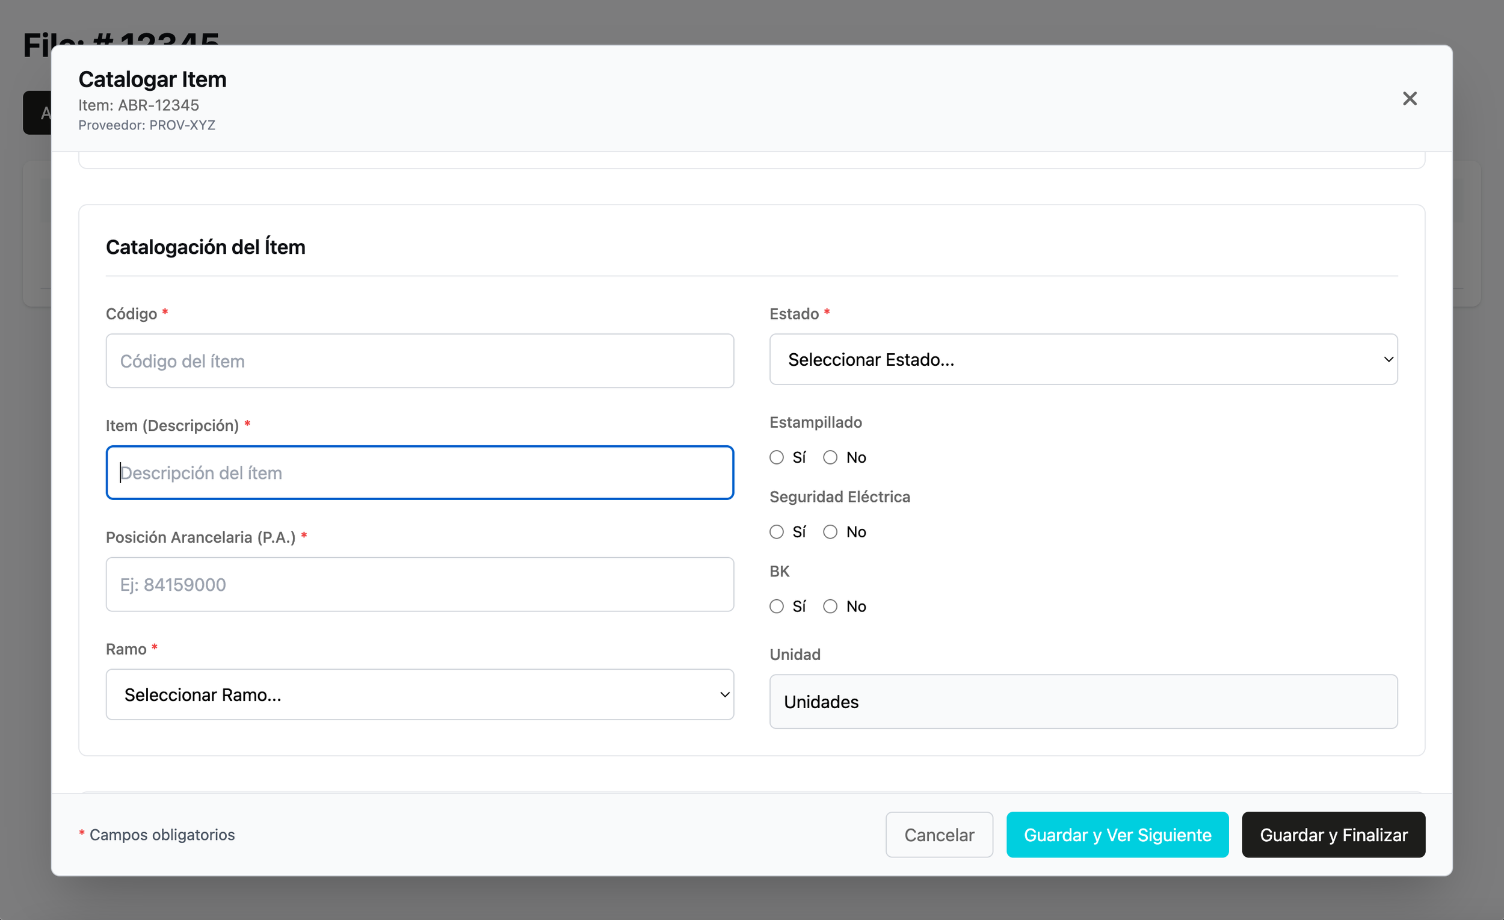Click the dark button behind the dialog
Image resolution: width=1504 pixels, height=920 pixels.
(37, 113)
